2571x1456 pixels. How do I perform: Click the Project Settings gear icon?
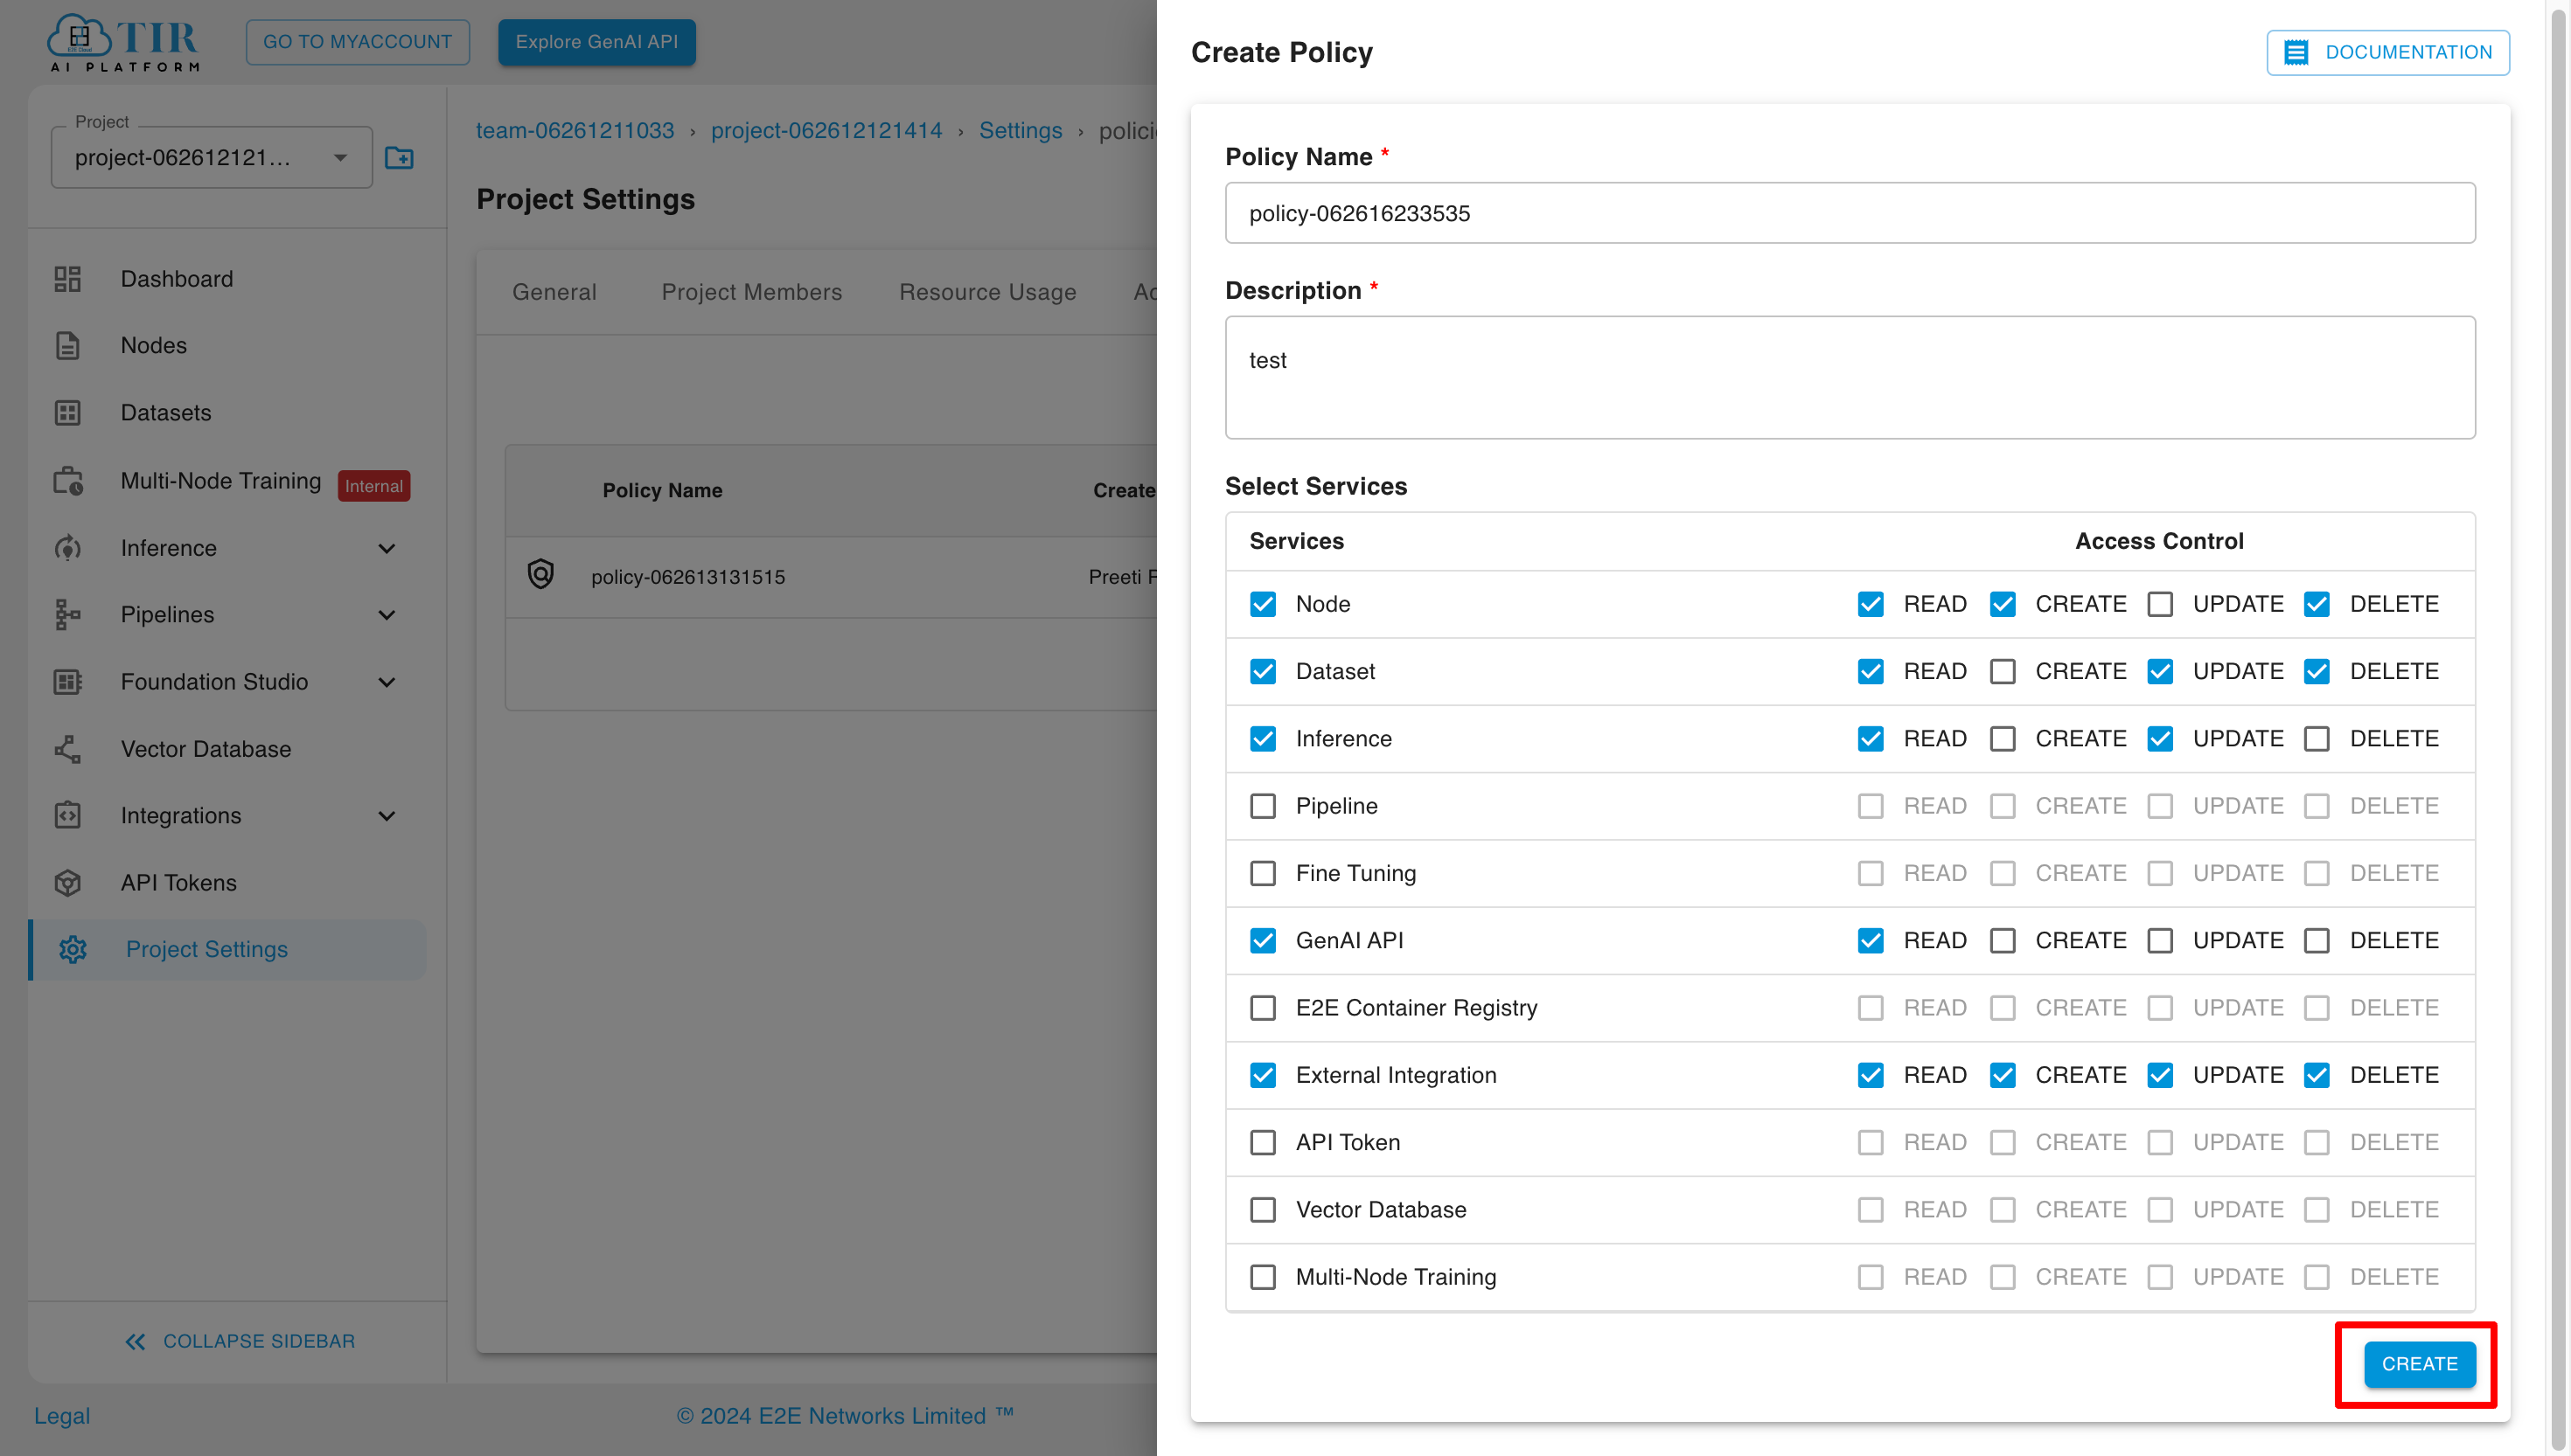tap(72, 949)
